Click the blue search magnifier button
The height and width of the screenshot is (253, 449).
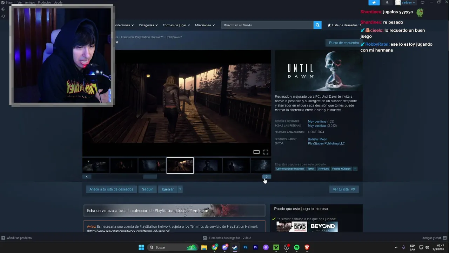coord(317,25)
